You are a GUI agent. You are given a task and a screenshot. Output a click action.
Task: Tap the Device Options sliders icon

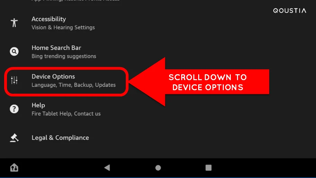click(14, 80)
